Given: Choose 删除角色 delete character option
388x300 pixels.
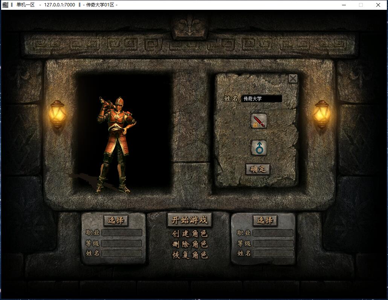Looking at the screenshot, I should [189, 244].
